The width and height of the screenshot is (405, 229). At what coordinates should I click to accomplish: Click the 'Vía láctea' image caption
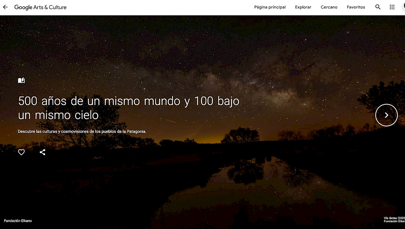pos(394,218)
